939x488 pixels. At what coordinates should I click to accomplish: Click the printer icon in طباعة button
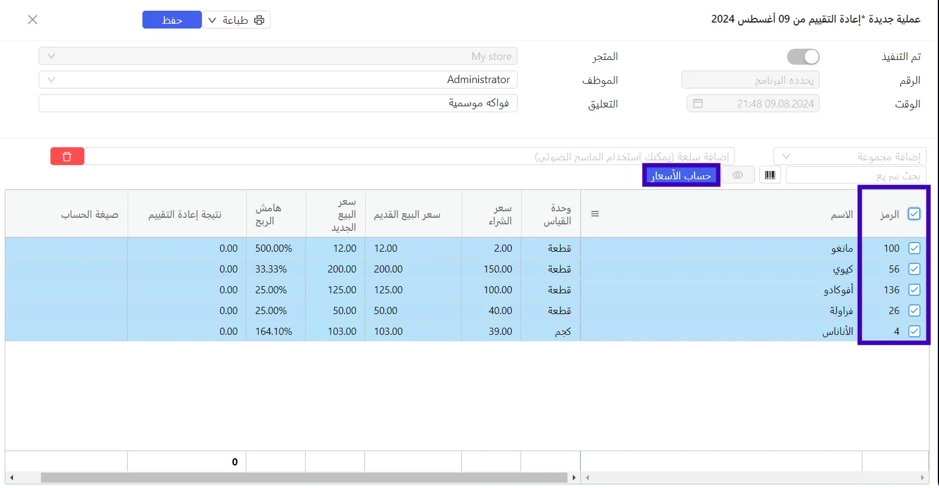[x=259, y=20]
